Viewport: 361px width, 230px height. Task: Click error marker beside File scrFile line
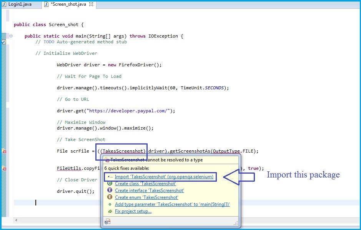pyautogui.click(x=4, y=151)
